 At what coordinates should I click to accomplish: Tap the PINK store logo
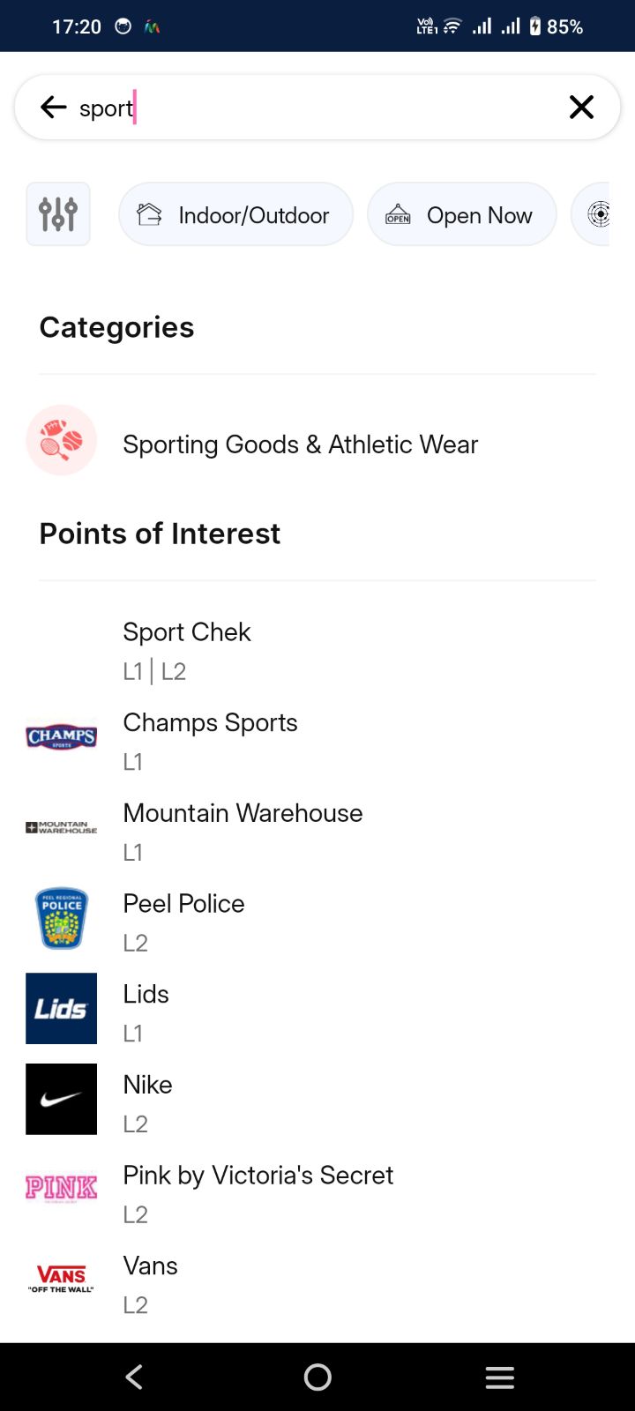tap(62, 1189)
